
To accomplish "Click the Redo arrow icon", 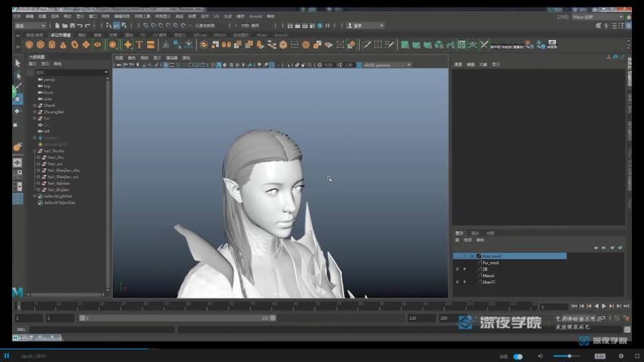I will [87, 26].
